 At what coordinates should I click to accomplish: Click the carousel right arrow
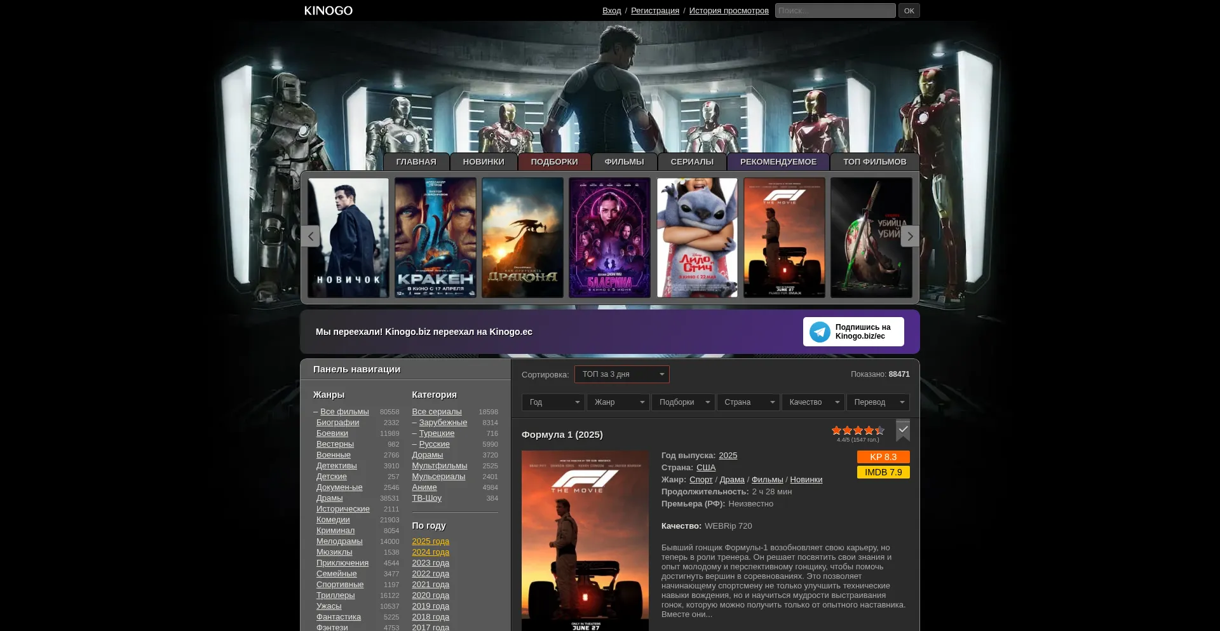910,236
